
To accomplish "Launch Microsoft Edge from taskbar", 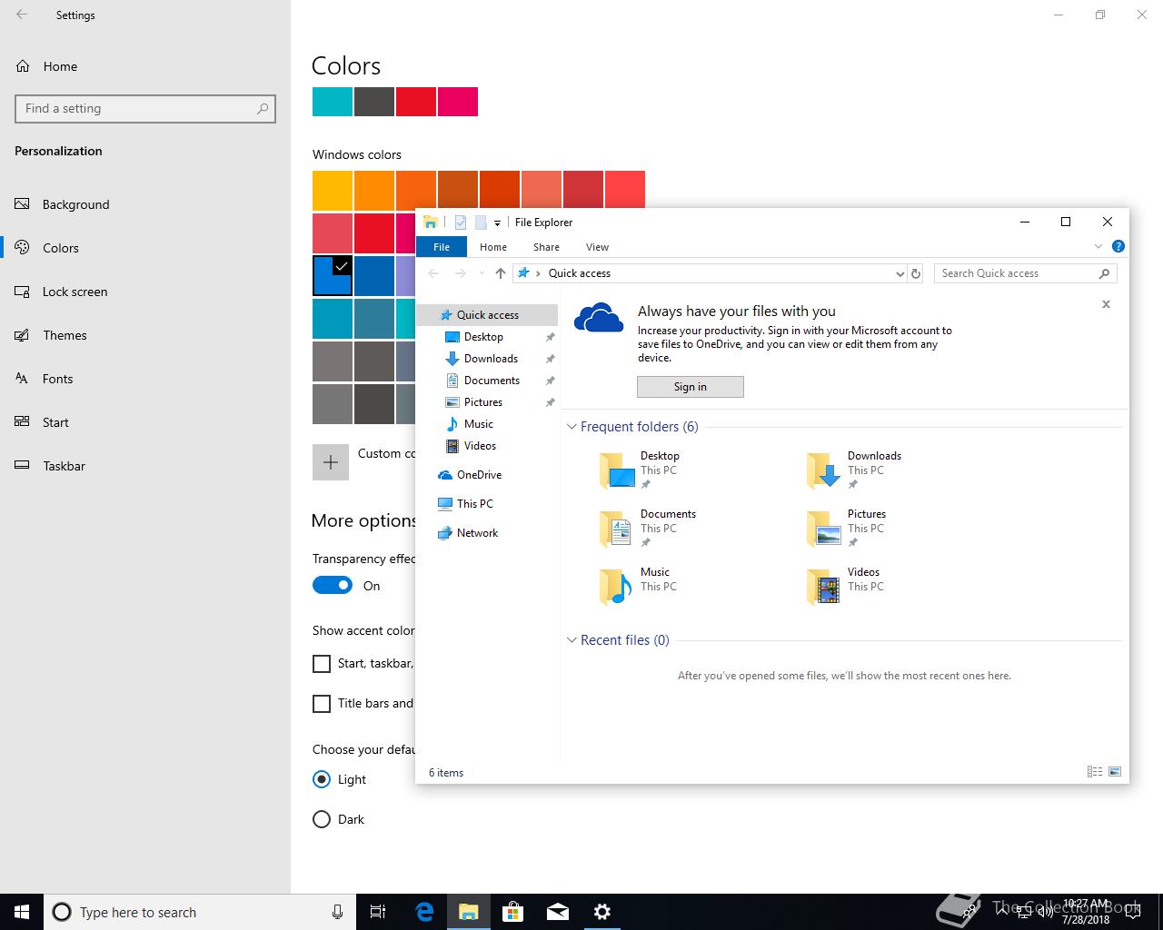I will tap(424, 912).
